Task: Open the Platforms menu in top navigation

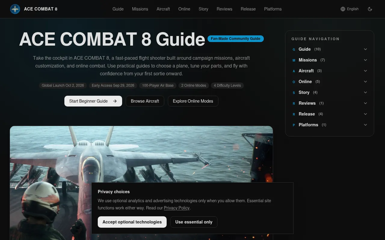Action: coord(273,9)
